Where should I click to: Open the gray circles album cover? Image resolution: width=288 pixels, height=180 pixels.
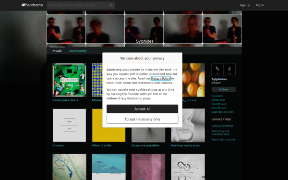pos(188,167)
